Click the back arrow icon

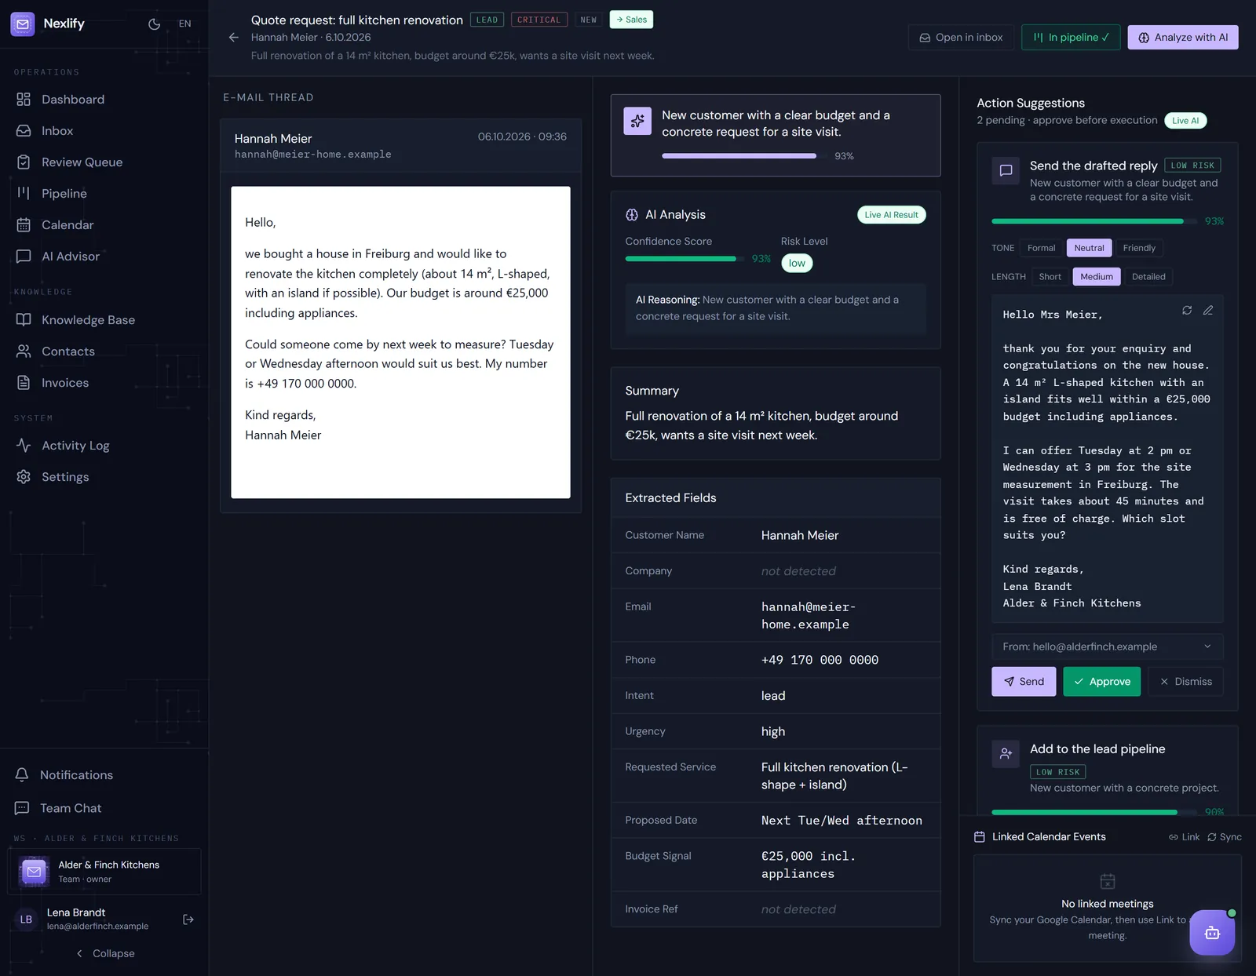coord(233,37)
